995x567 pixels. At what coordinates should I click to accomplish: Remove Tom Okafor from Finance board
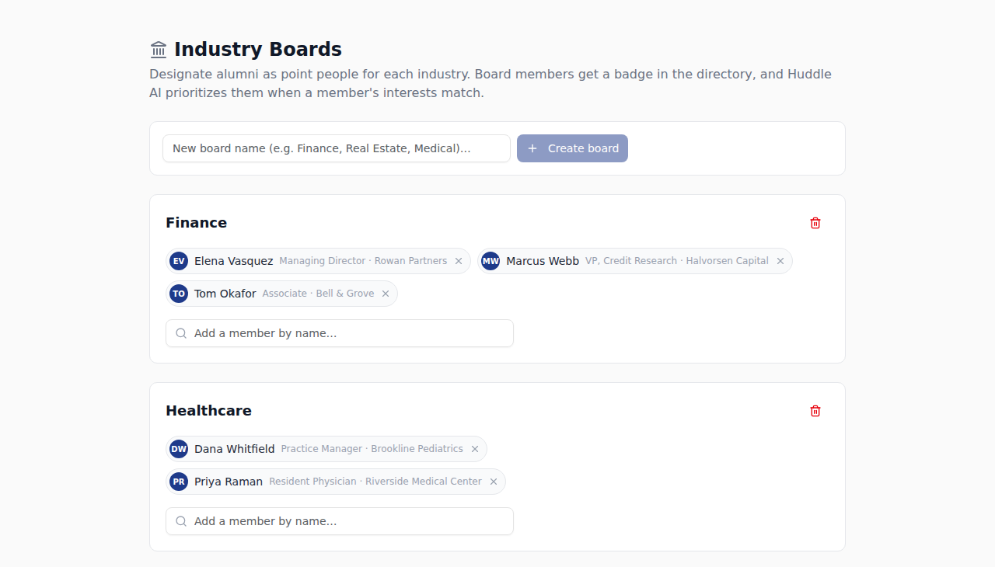[386, 294]
